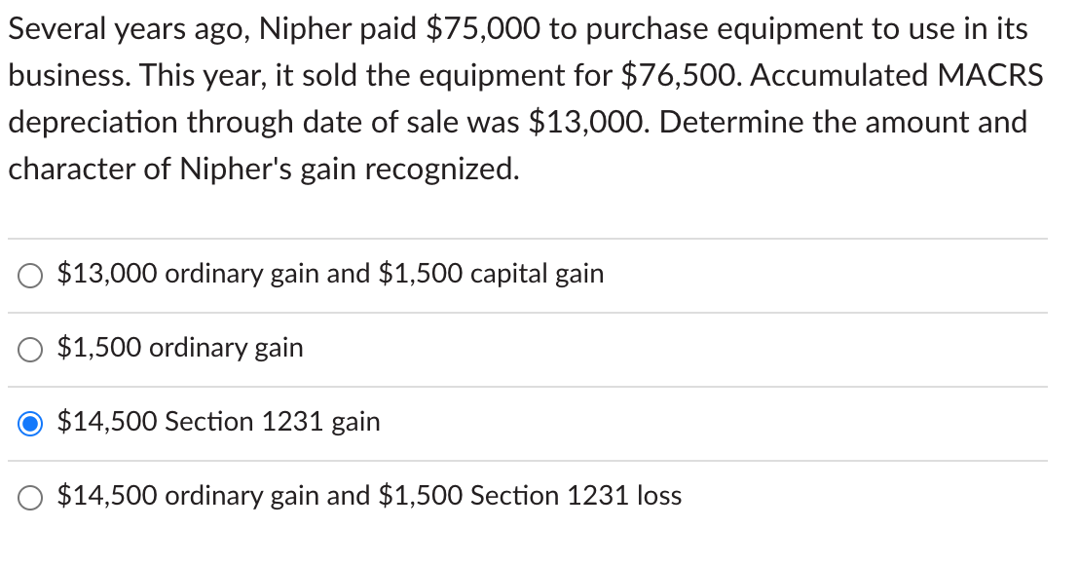Click the '$14,500 ordinary gain and $1,500 Section 1231 loss' label
The height and width of the screenshot is (567, 1079).
pyautogui.click(x=369, y=496)
